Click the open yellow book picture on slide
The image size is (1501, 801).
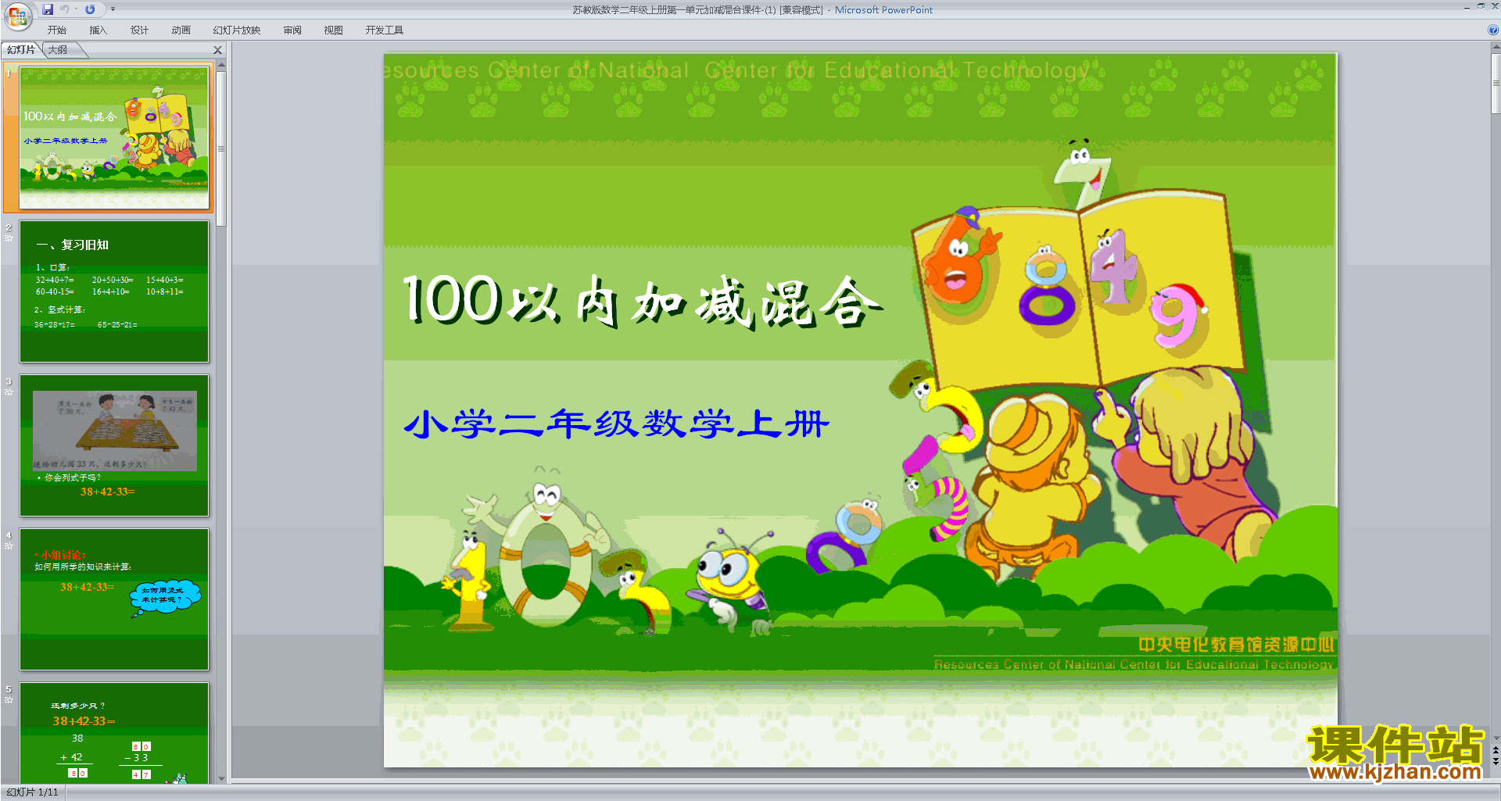click(x=1079, y=289)
